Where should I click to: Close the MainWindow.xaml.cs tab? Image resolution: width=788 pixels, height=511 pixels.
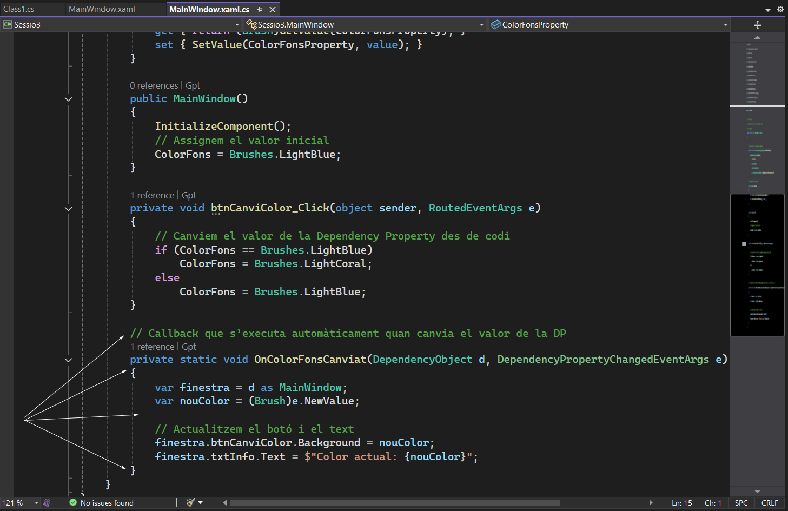tap(273, 10)
